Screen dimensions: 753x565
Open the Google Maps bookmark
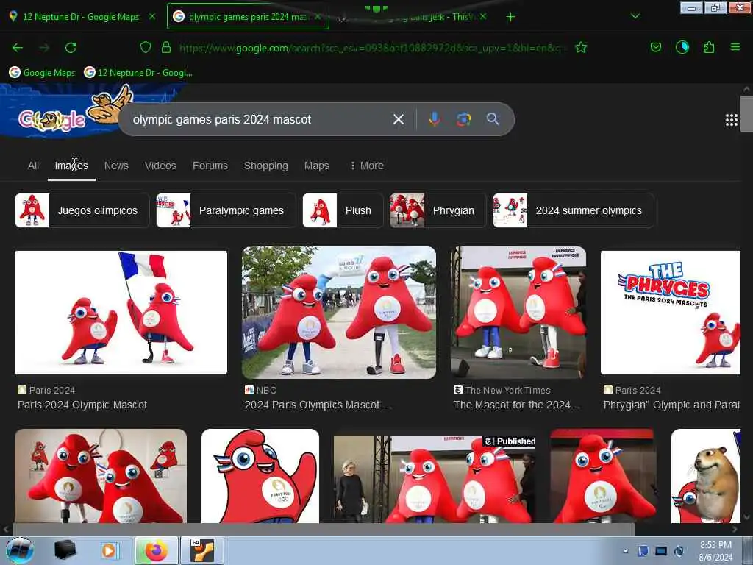[42, 73]
